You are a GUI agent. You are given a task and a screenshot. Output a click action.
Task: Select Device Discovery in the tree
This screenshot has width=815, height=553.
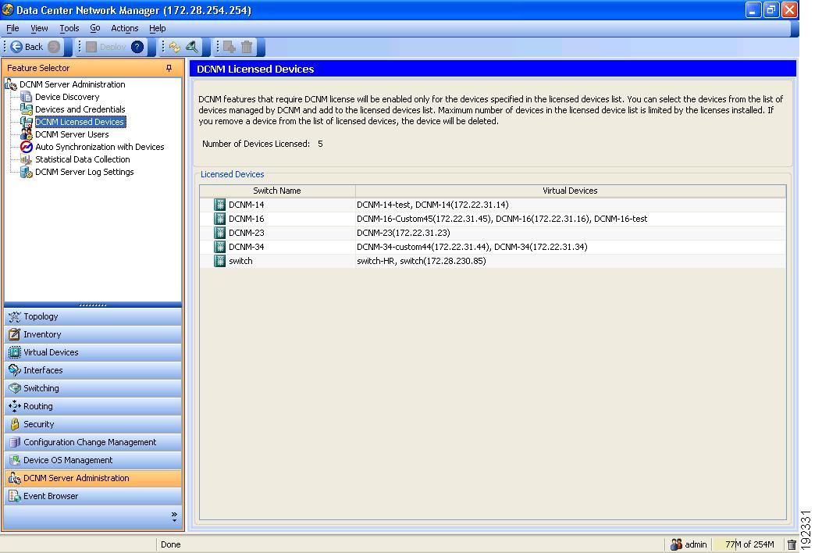pos(67,97)
